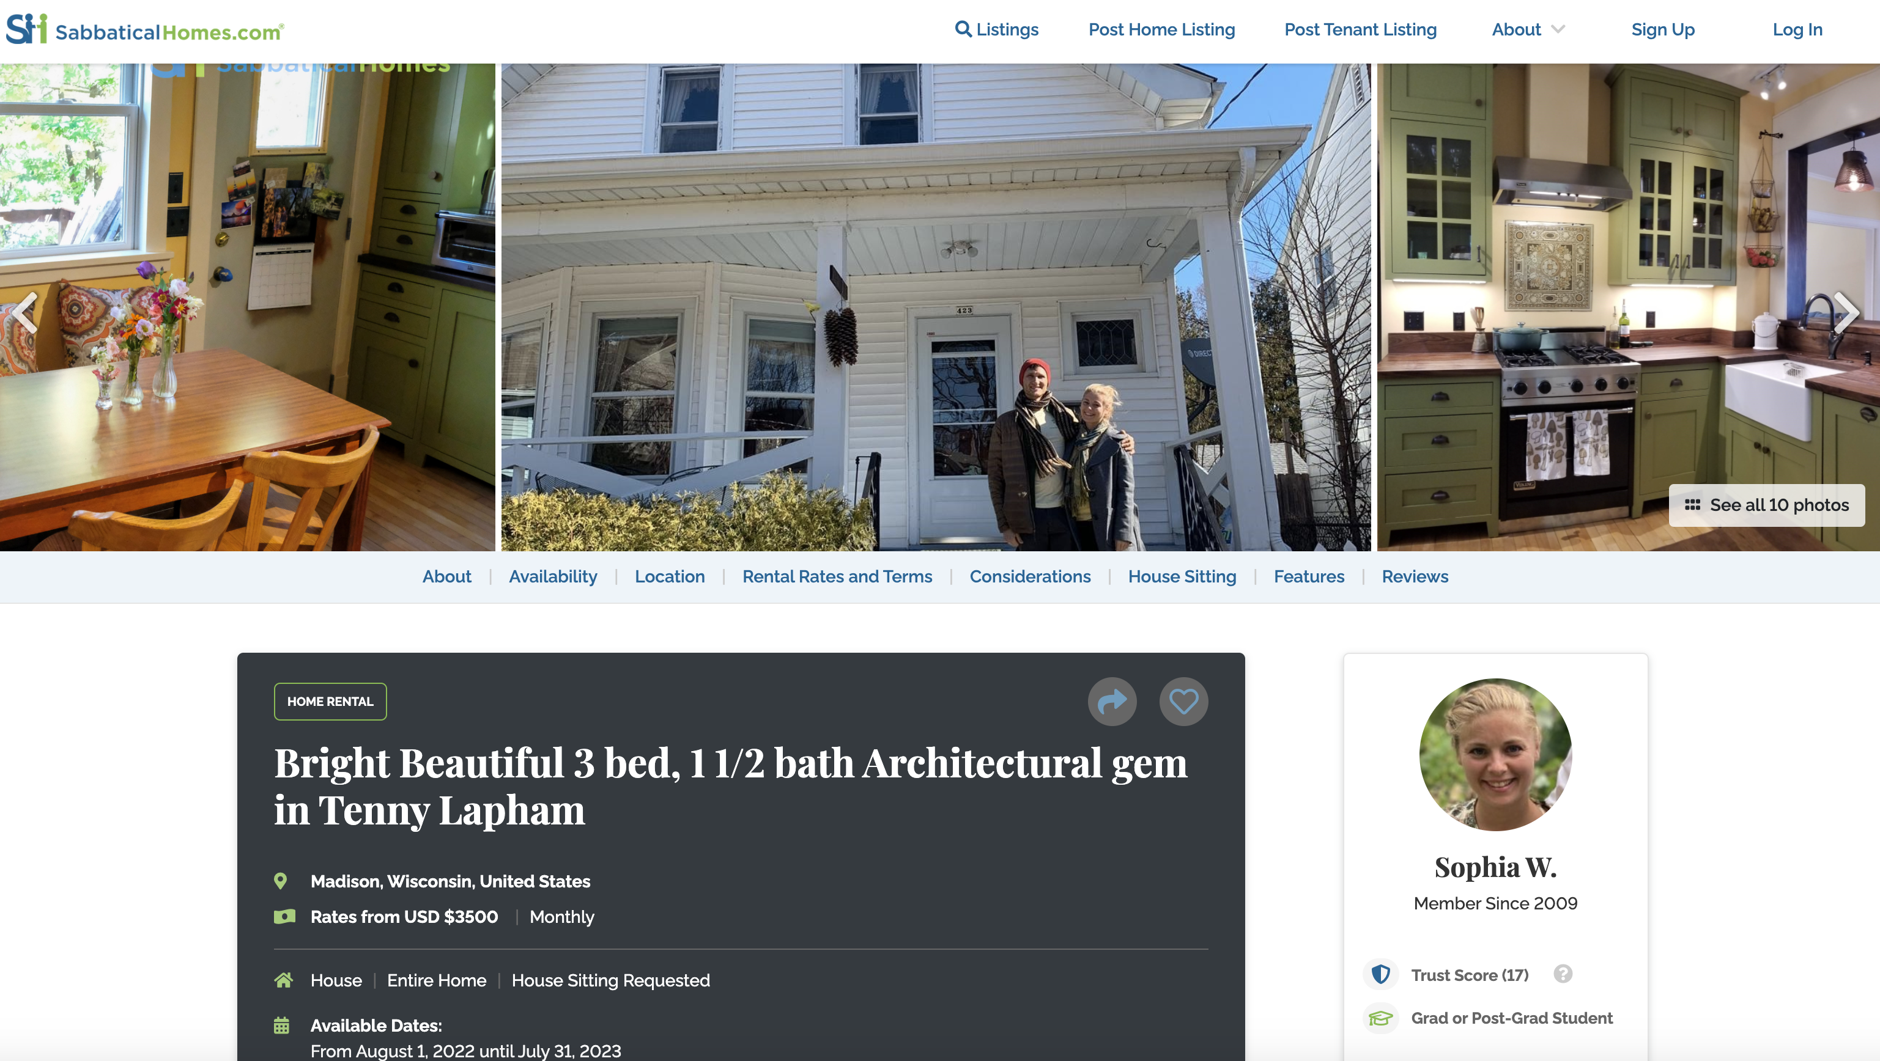The height and width of the screenshot is (1061, 1880).
Task: Click the share arrow icon
Action: pyautogui.click(x=1112, y=702)
